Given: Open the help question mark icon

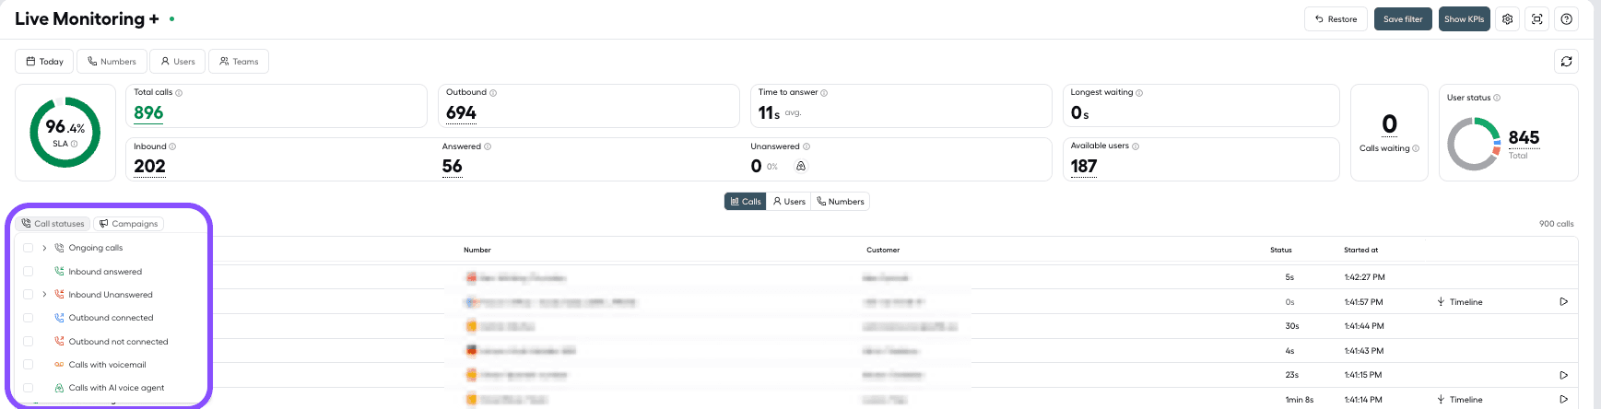Looking at the screenshot, I should (1566, 19).
